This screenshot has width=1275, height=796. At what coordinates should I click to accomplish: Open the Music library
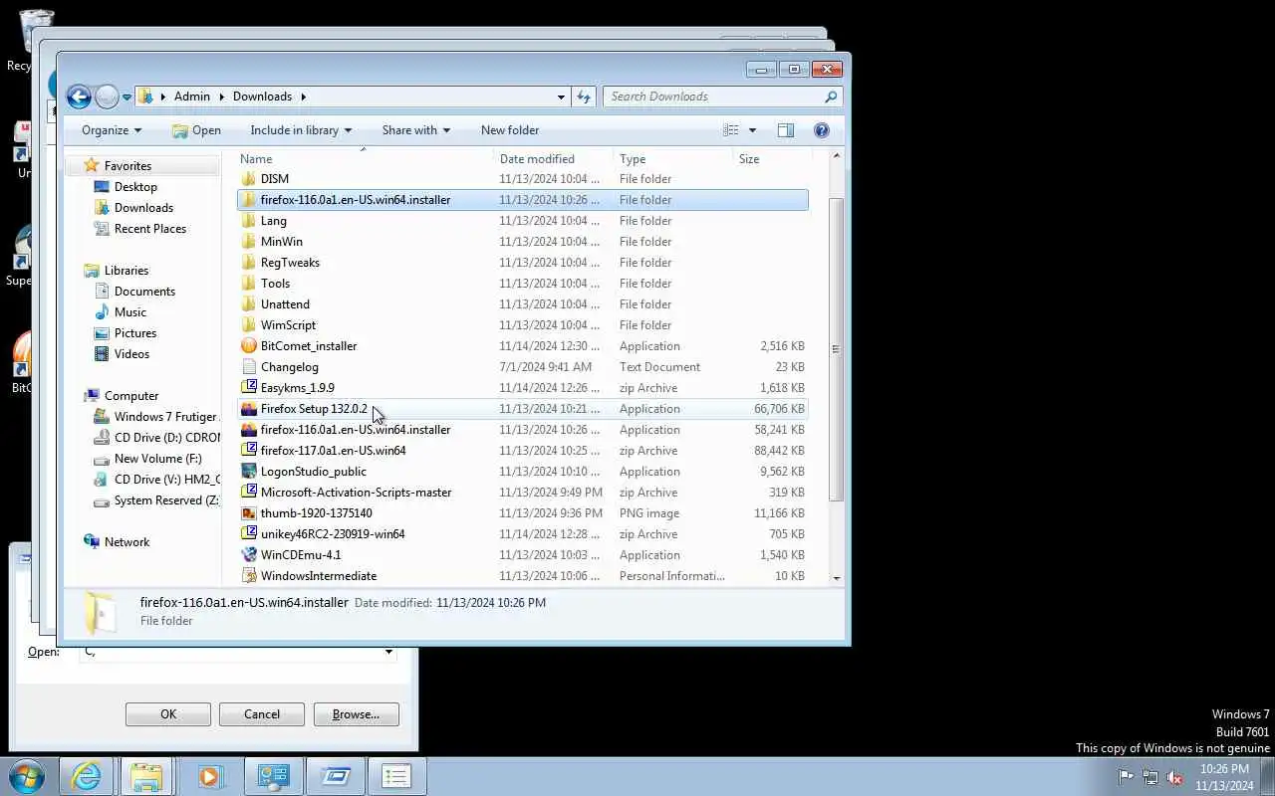(x=129, y=312)
